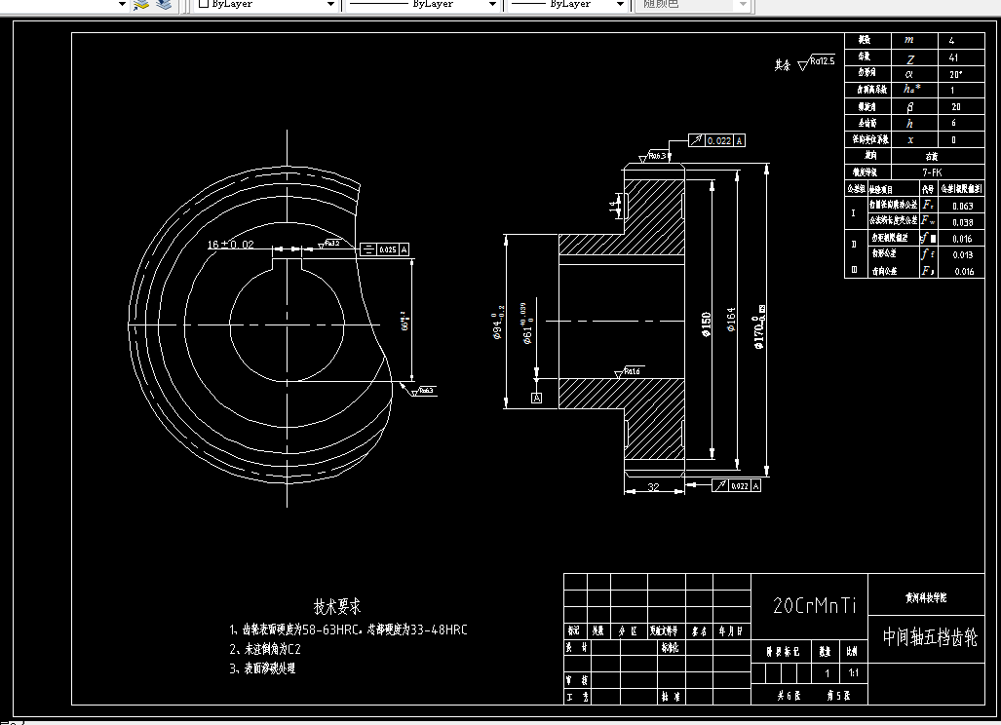
Task: Select the datum A box symbol
Action: tap(536, 398)
